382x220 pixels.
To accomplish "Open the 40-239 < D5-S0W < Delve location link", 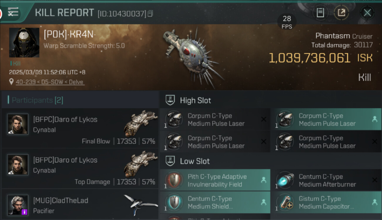I will (x=50, y=82).
